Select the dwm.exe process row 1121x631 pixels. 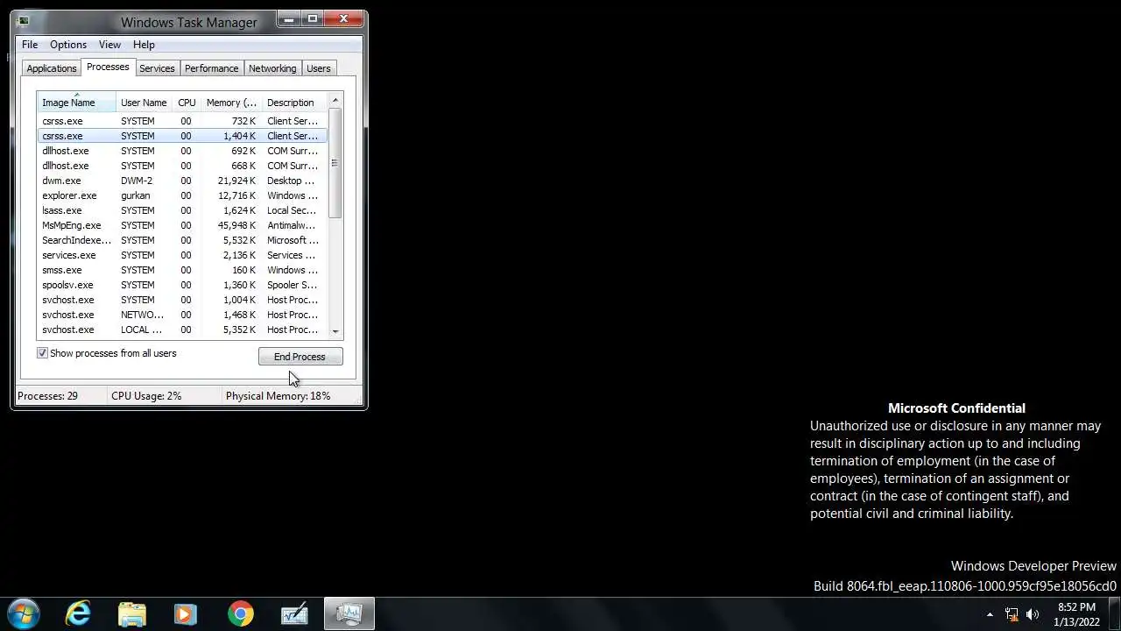(182, 181)
